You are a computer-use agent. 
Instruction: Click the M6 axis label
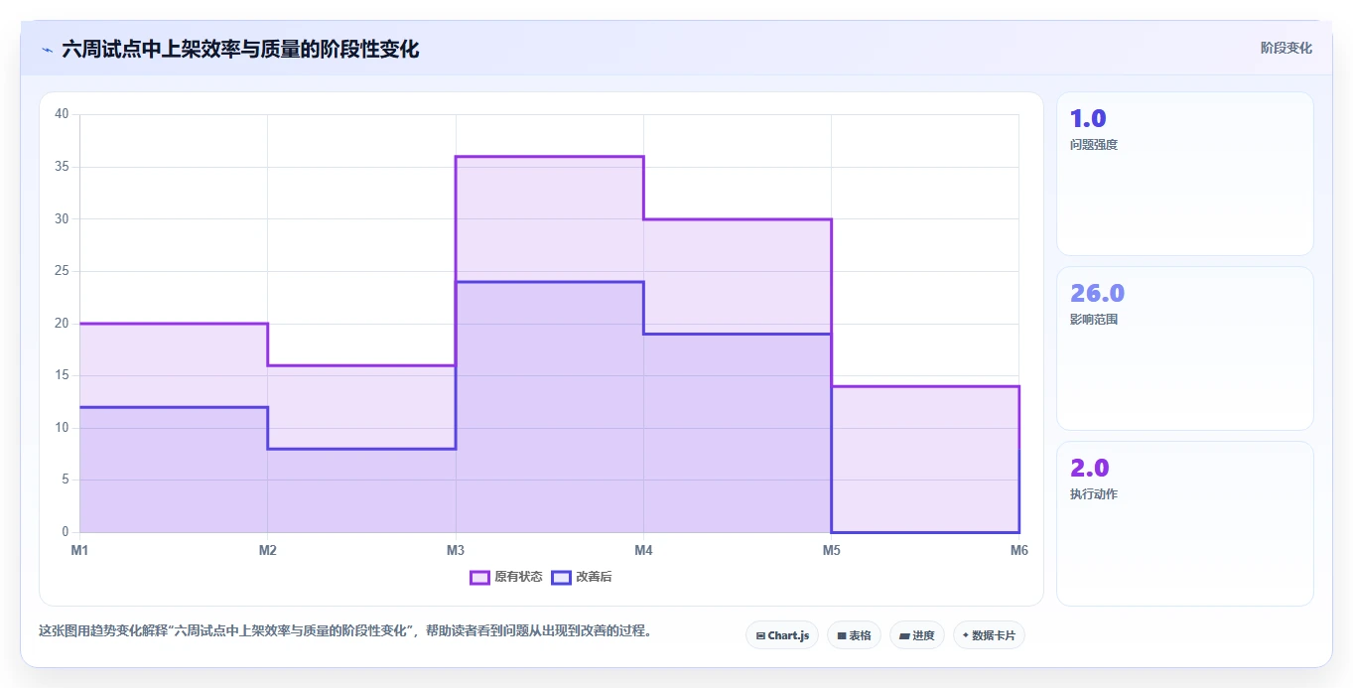[1018, 550]
